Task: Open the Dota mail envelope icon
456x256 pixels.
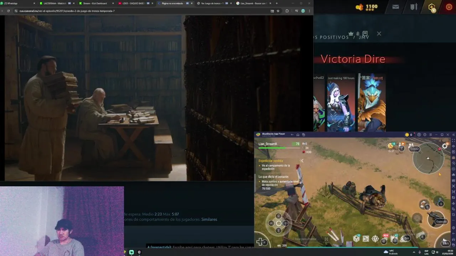Action: 396,7
